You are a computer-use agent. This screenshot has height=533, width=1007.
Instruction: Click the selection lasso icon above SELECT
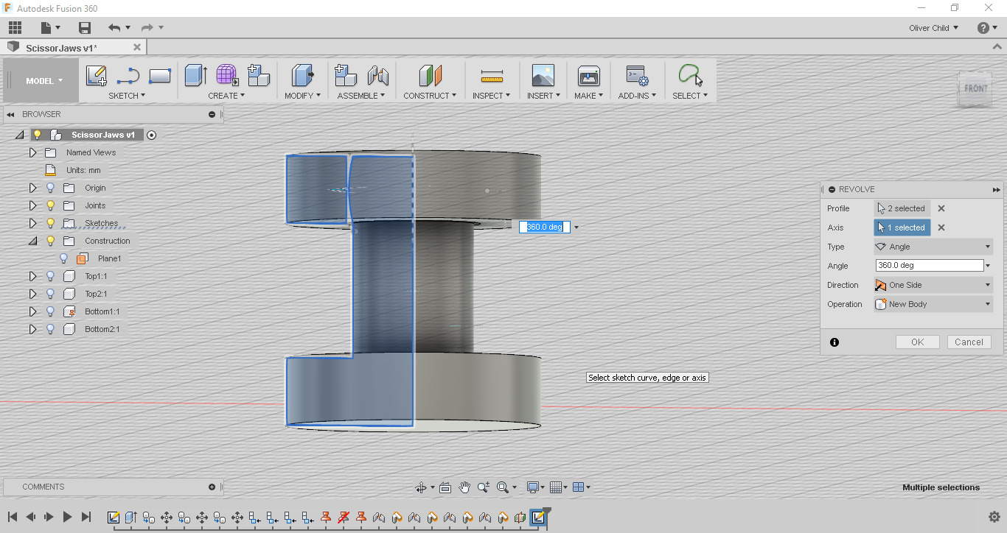coord(691,76)
